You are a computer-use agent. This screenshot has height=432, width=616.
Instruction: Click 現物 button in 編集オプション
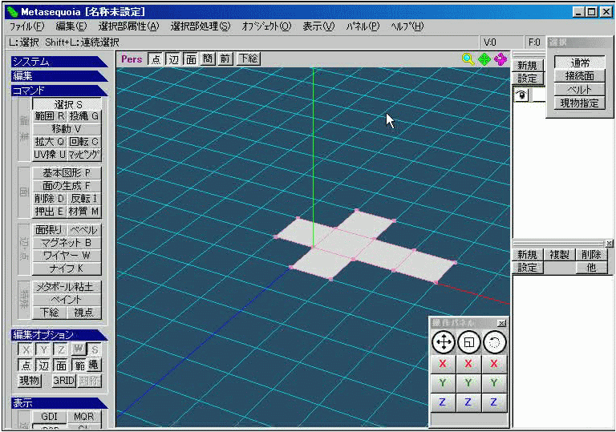click(x=30, y=380)
